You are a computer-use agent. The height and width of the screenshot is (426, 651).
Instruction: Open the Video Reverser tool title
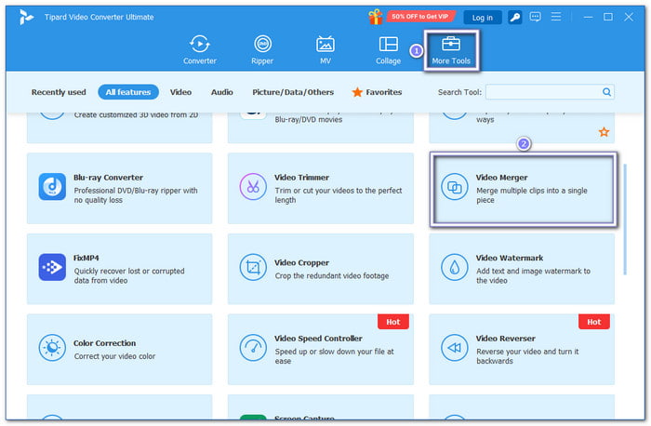505,339
